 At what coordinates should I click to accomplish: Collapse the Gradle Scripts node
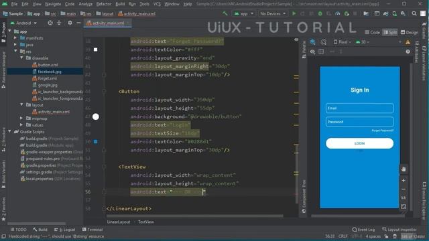(10, 132)
